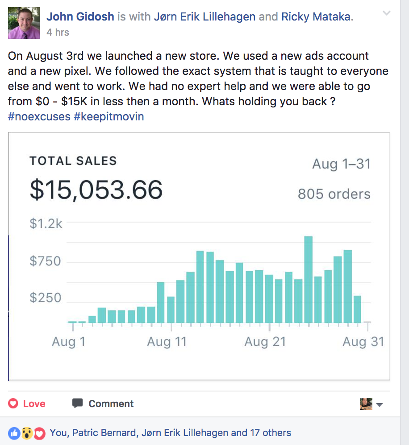Click the 4 hrs post timestamp
This screenshot has height=445, width=409.
pos(58,33)
